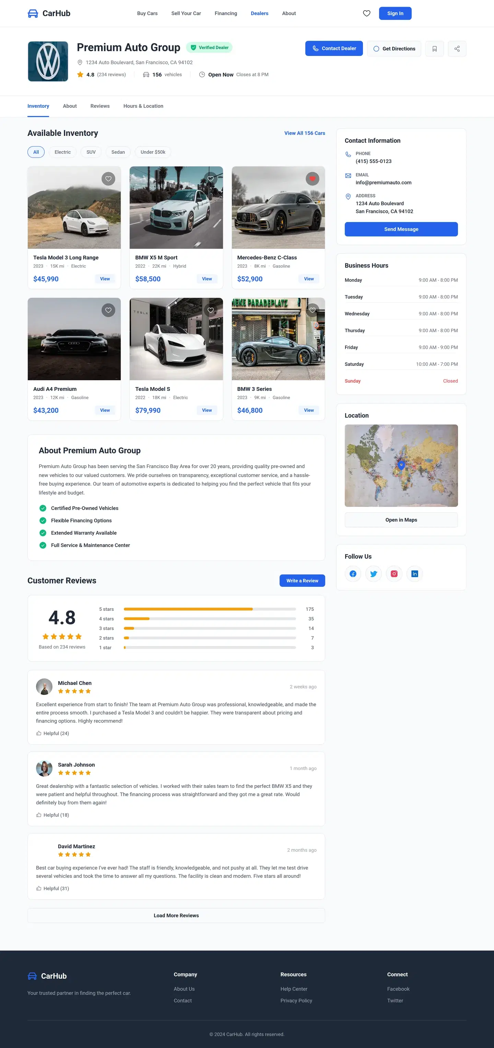Switch to the About tab below the dealer header

70,106
